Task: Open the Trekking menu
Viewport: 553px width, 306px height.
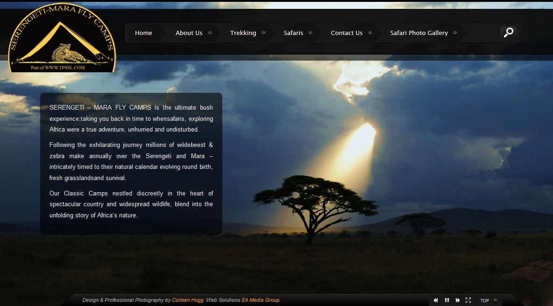Action: pos(243,33)
